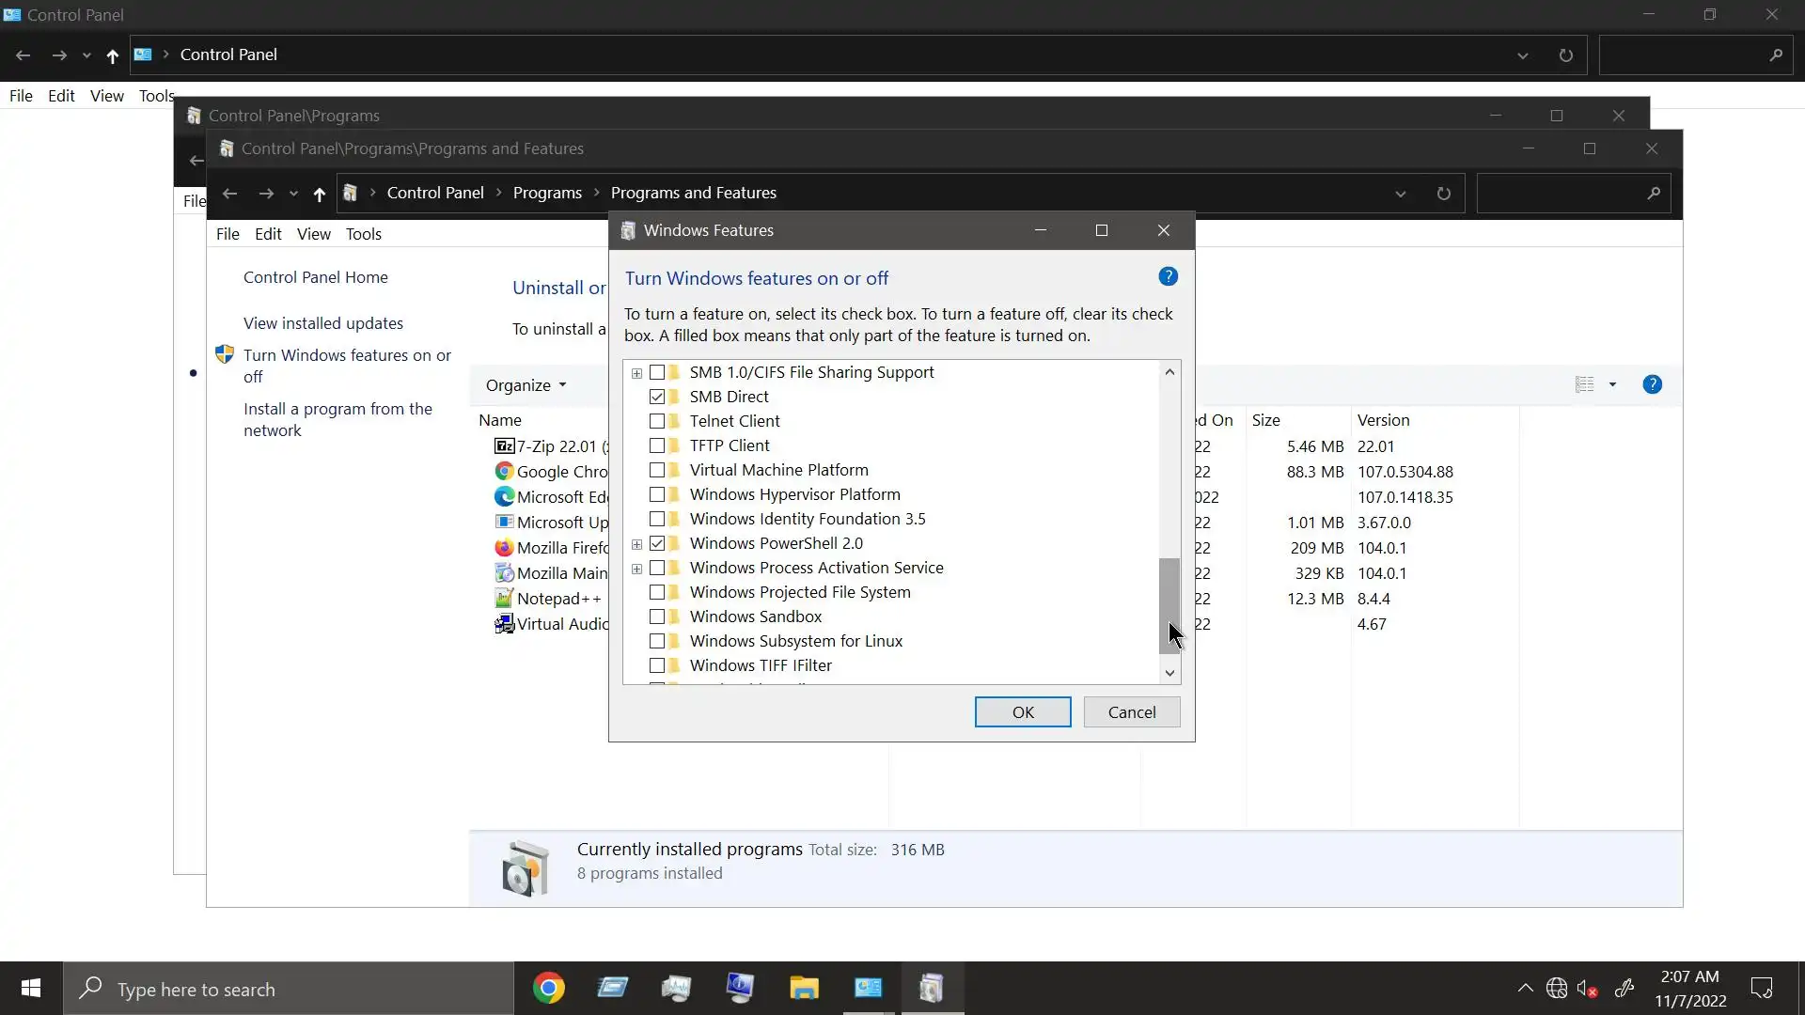The width and height of the screenshot is (1805, 1015).
Task: Click the Notepad++ program icon in list
Action: pos(504,599)
